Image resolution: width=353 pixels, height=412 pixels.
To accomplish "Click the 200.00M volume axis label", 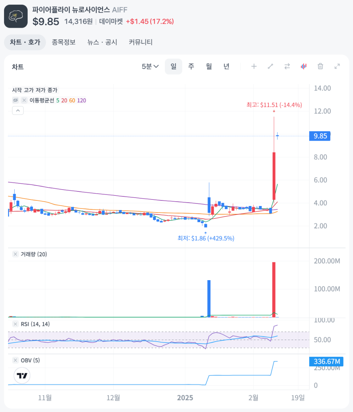I will 327,261.
